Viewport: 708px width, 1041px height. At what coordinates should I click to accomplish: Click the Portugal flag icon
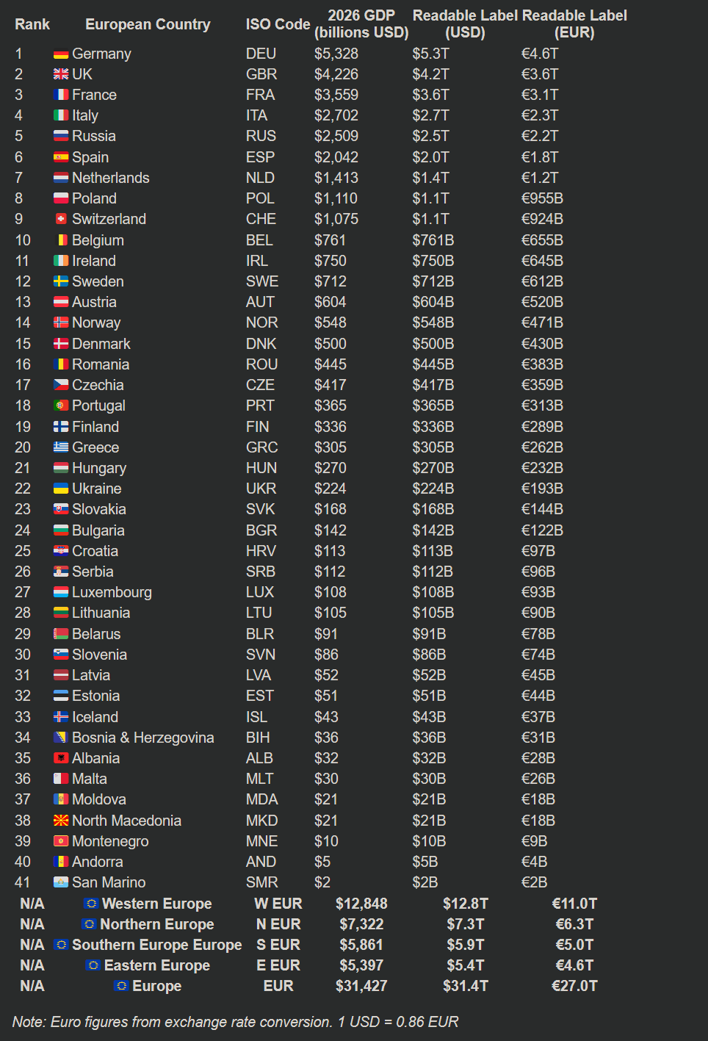pyautogui.click(x=61, y=406)
